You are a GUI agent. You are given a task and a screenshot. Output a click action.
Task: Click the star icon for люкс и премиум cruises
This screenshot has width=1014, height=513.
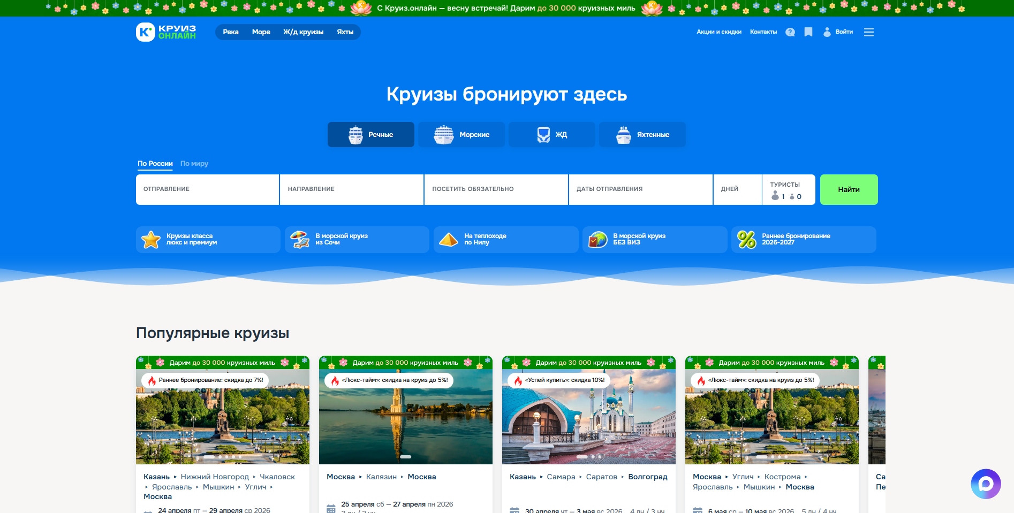151,240
